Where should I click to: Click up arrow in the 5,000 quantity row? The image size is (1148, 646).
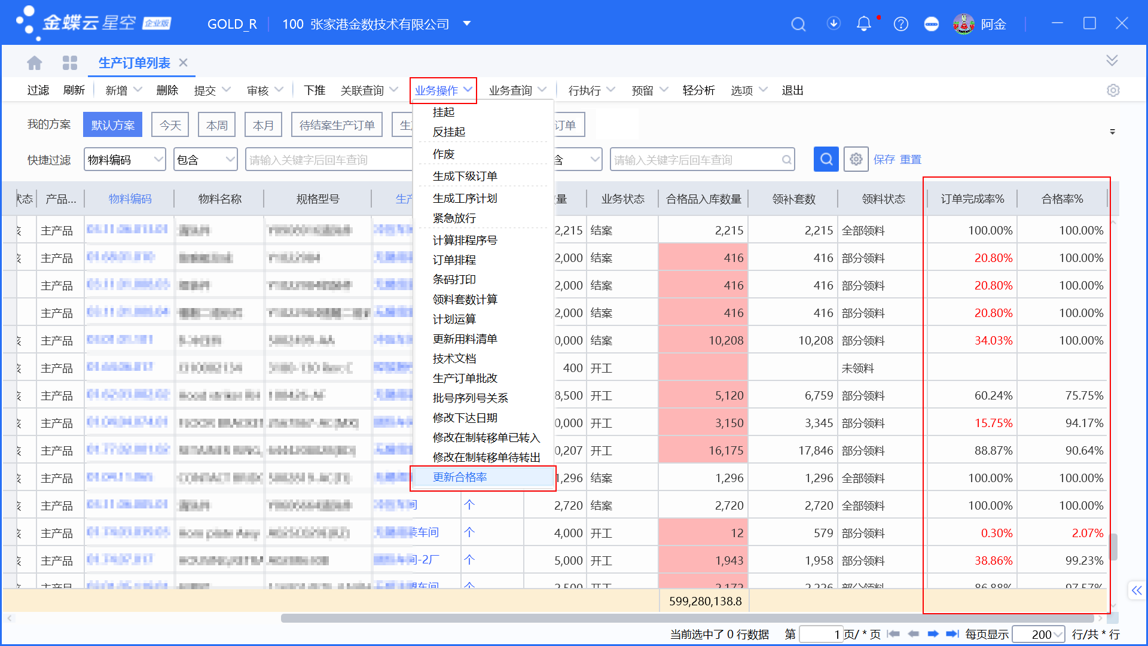469,560
